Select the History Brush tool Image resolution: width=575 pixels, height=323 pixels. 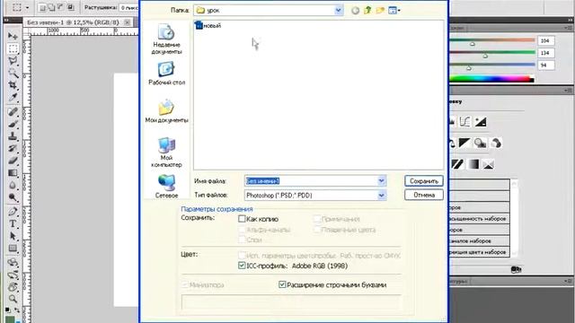[x=13, y=148]
